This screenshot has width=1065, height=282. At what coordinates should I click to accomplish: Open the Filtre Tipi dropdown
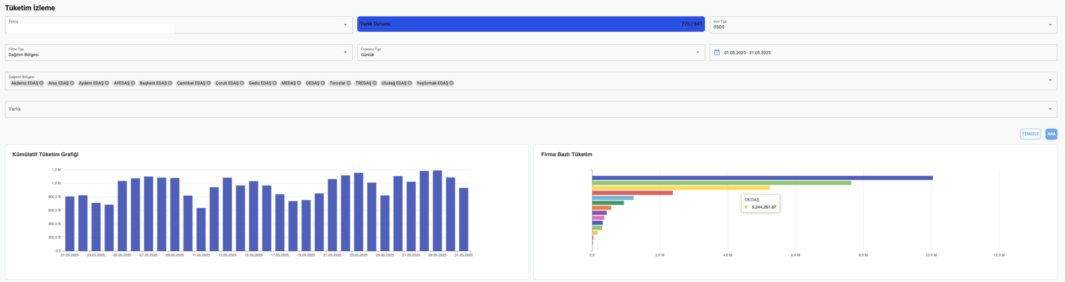tap(345, 52)
